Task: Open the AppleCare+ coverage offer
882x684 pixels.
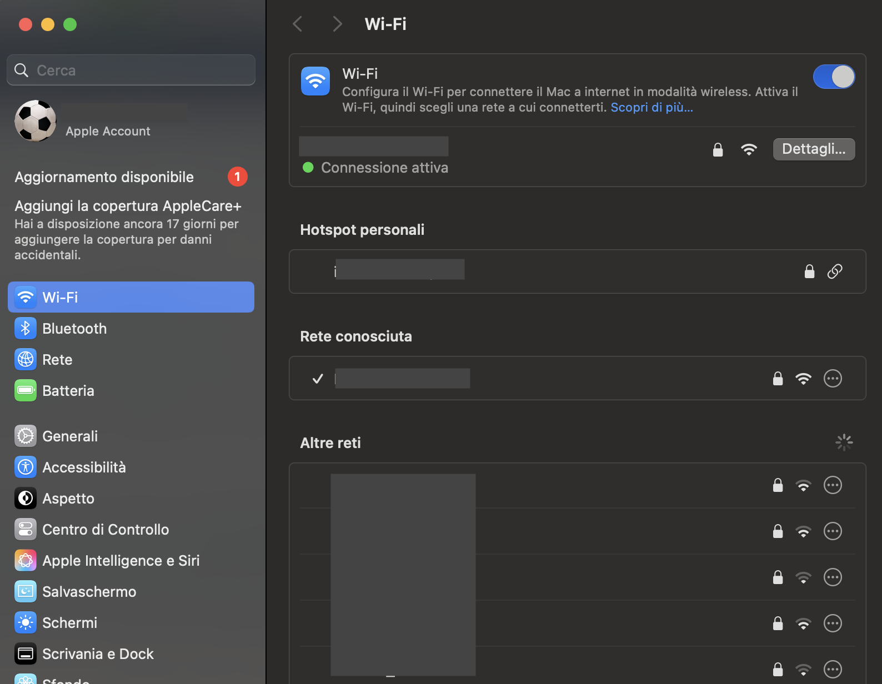Action: 128,230
